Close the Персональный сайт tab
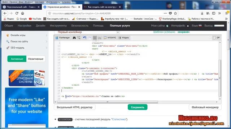This screenshot has height=129, width=231. pos(39,7)
